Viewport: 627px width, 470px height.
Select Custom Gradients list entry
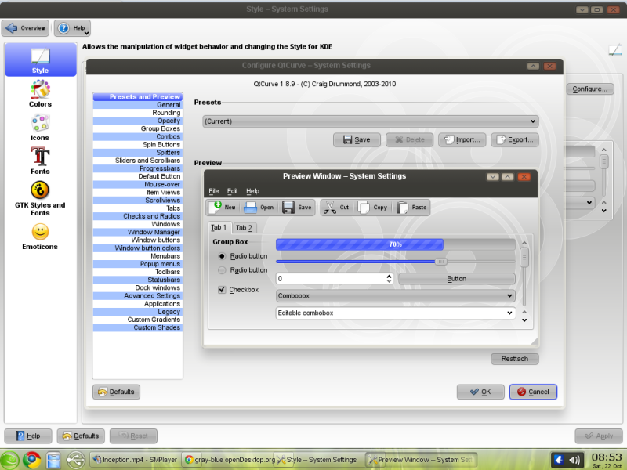[x=138, y=320]
